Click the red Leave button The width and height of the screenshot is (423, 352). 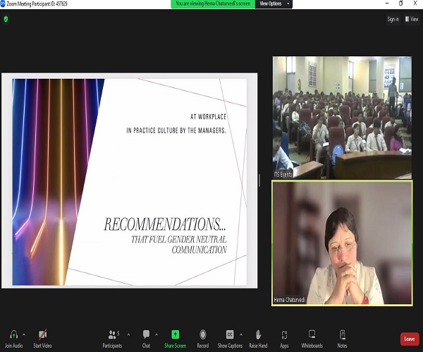[410, 339]
